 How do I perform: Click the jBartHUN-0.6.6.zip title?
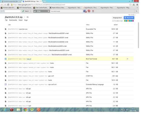pyautogui.click(x=14, y=17)
